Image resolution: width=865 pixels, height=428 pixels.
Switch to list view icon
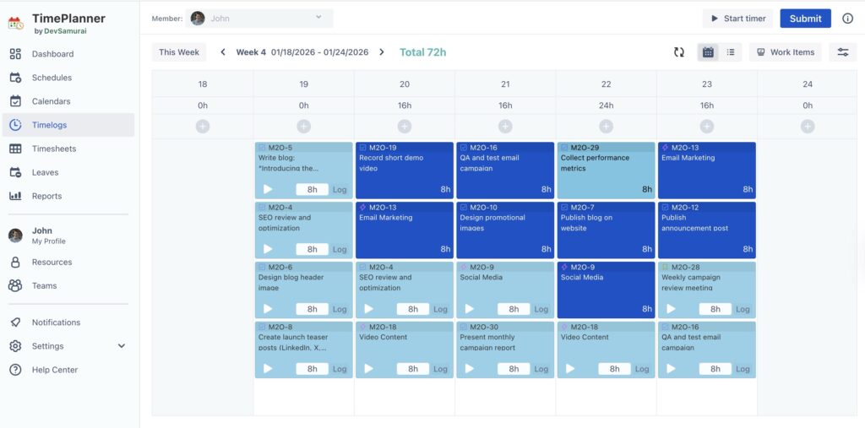731,52
